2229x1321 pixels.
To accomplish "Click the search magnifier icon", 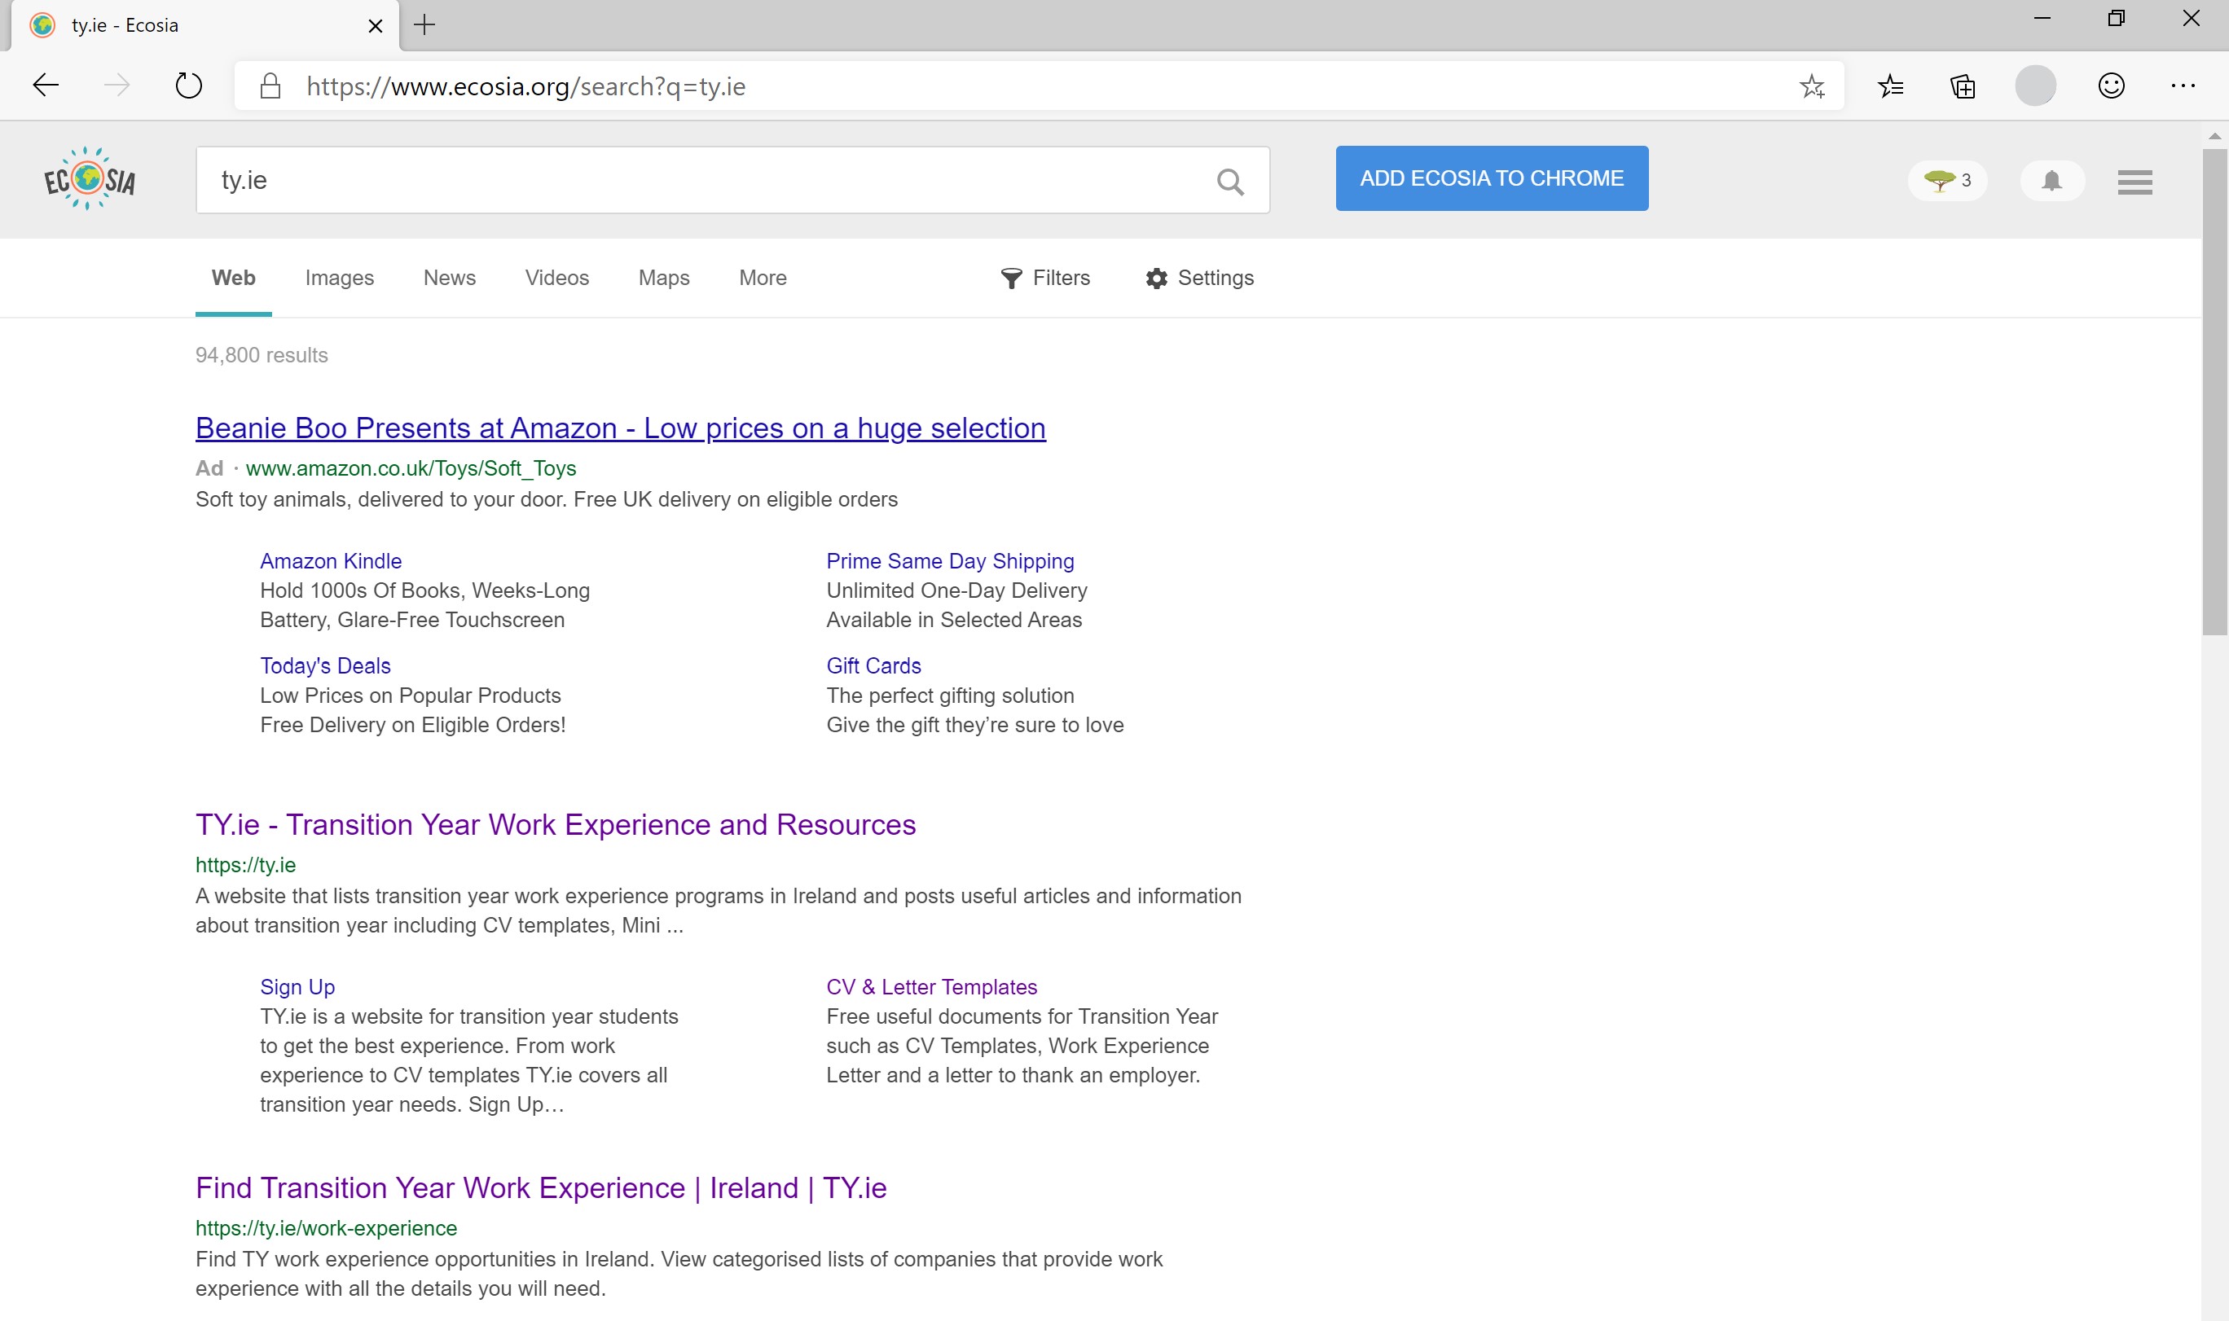I will (x=1229, y=182).
